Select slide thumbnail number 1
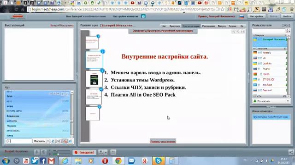The width and height of the screenshot is (295, 165). [x=92, y=43]
